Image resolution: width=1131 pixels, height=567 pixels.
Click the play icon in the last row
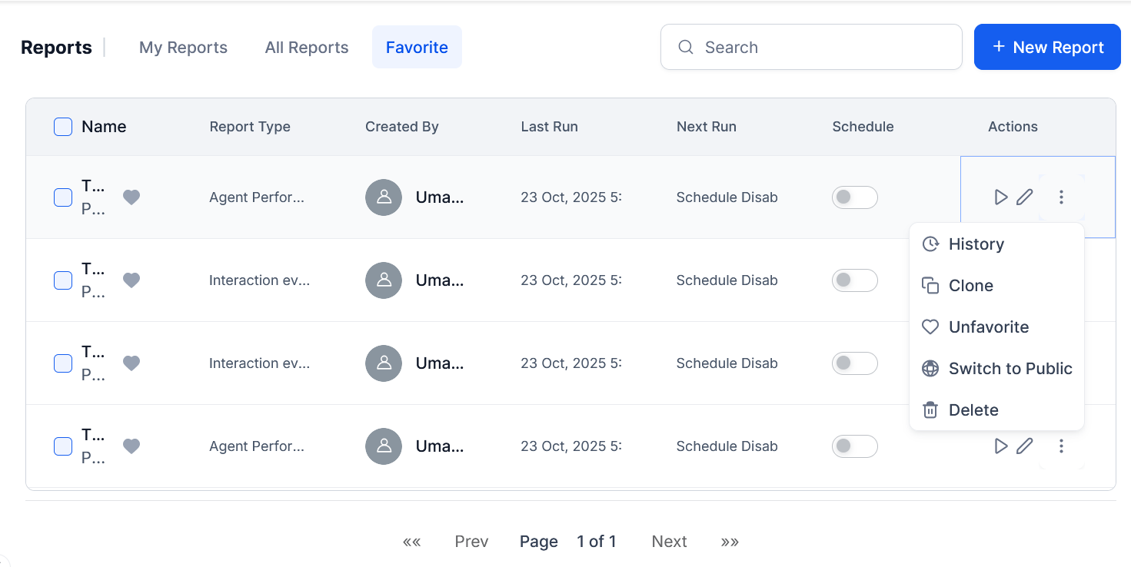(1000, 446)
